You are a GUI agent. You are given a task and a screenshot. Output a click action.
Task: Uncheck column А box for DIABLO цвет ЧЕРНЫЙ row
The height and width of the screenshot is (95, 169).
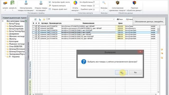(x=36, y=35)
